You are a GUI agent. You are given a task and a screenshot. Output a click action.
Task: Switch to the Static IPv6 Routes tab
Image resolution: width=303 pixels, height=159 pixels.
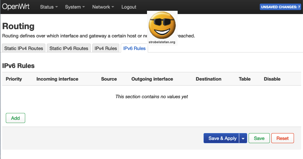tap(69, 48)
